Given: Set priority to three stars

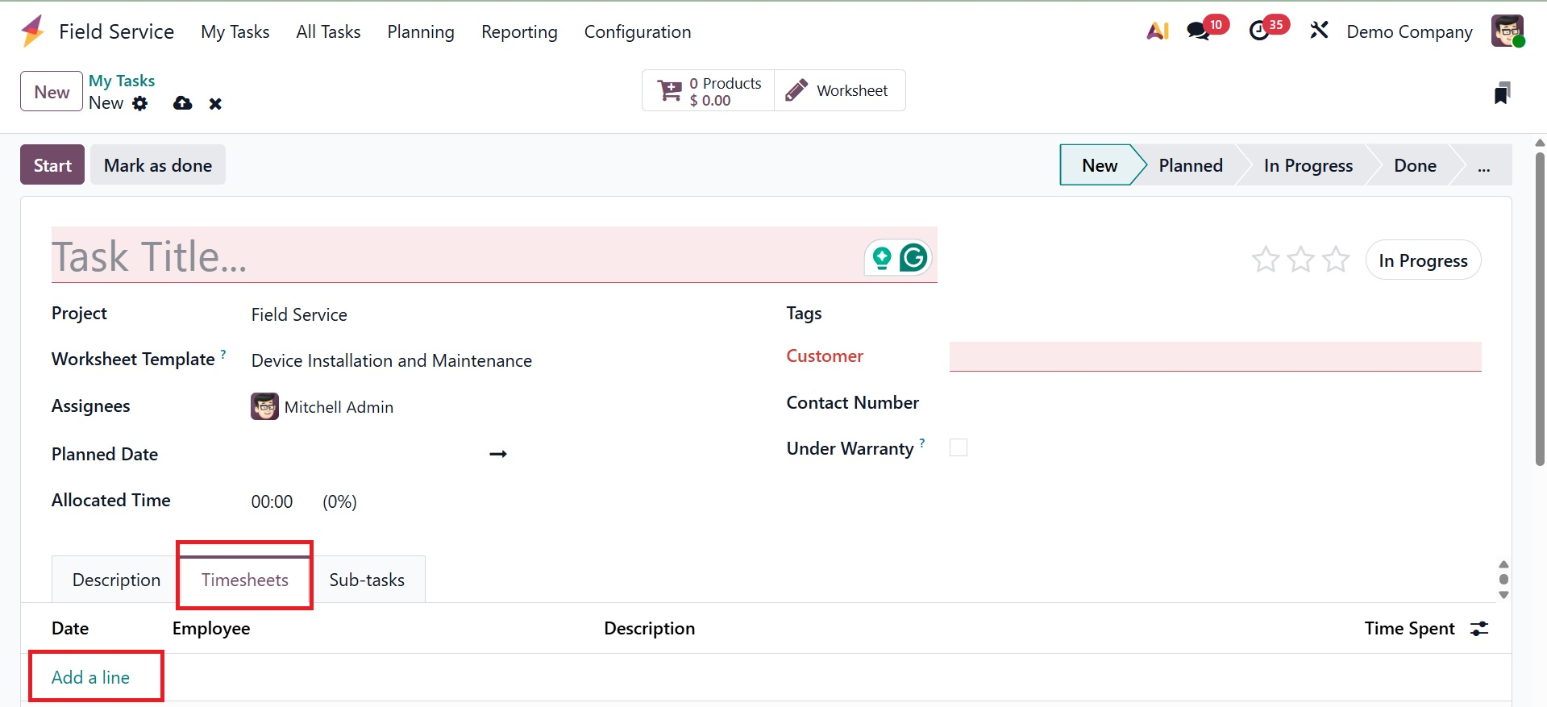Looking at the screenshot, I should [x=1336, y=260].
